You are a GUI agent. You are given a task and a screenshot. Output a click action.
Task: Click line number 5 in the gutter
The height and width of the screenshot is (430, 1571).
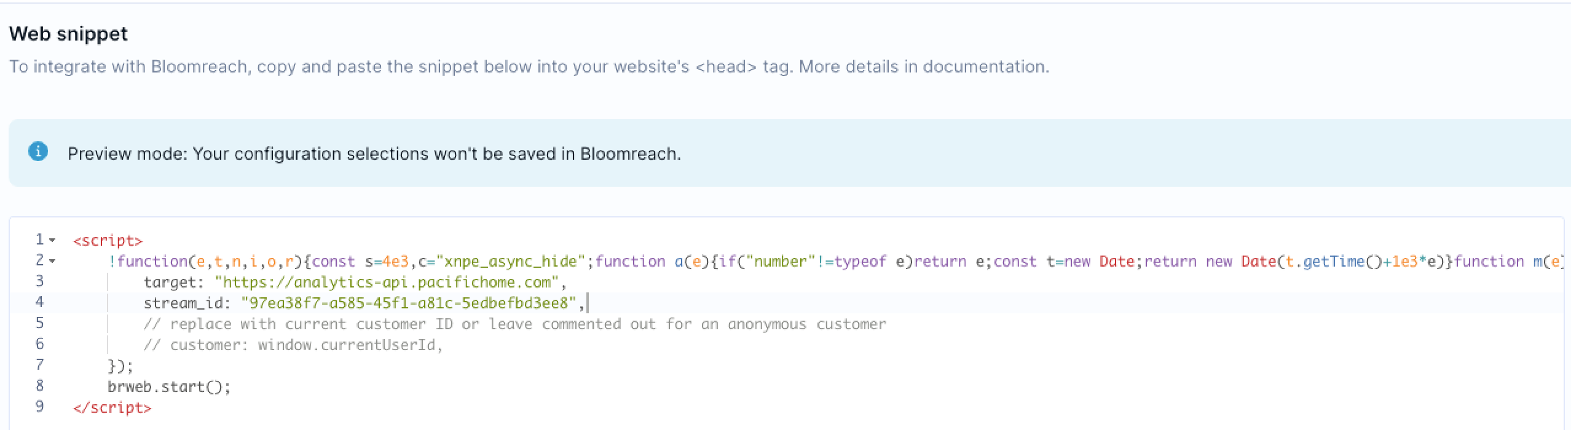[x=40, y=322]
